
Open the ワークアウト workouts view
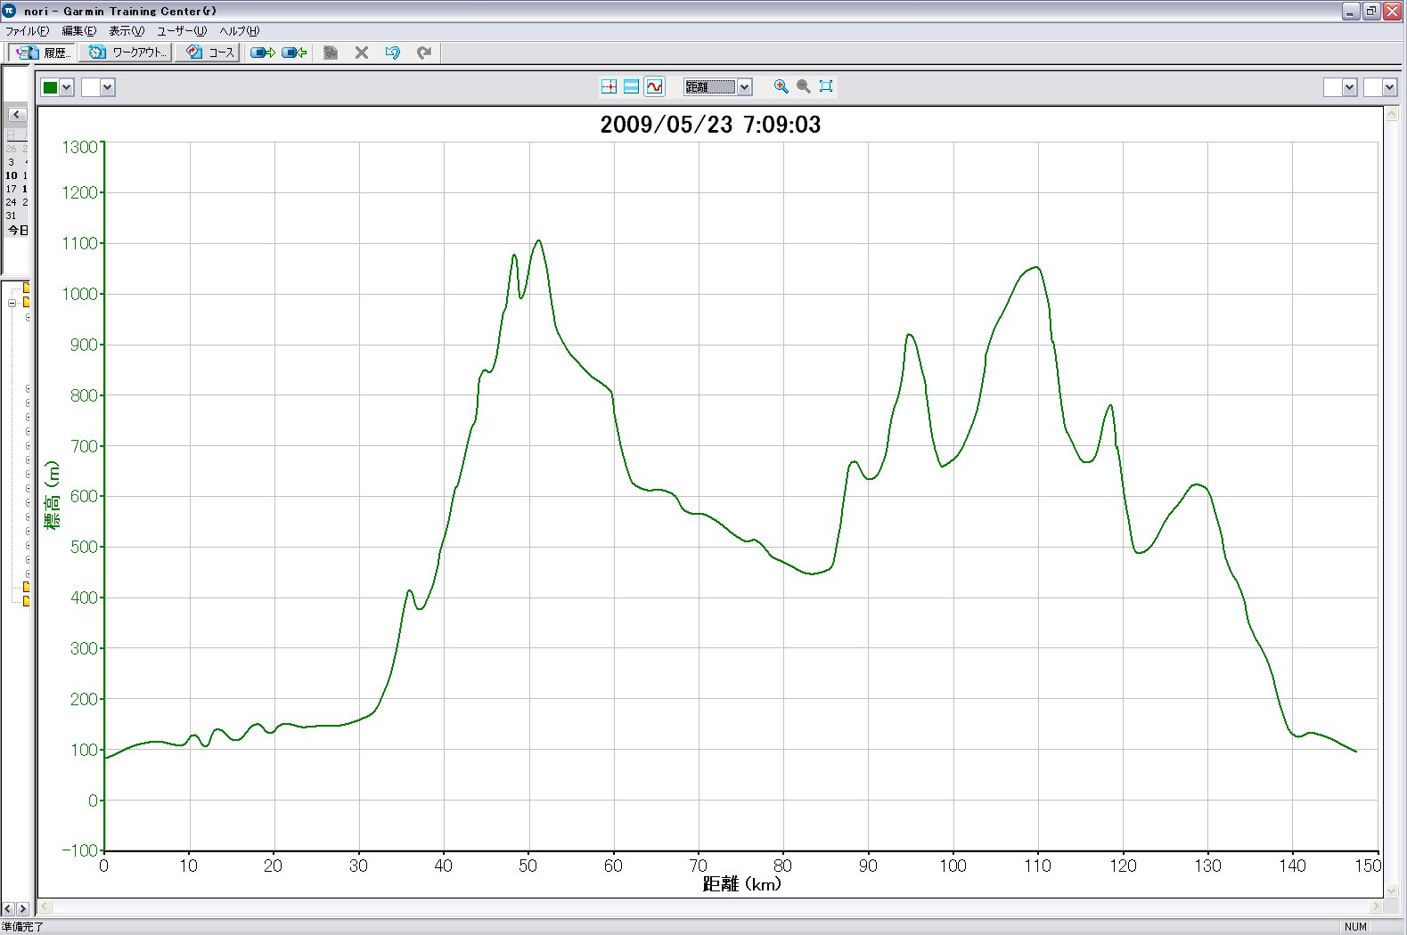126,53
